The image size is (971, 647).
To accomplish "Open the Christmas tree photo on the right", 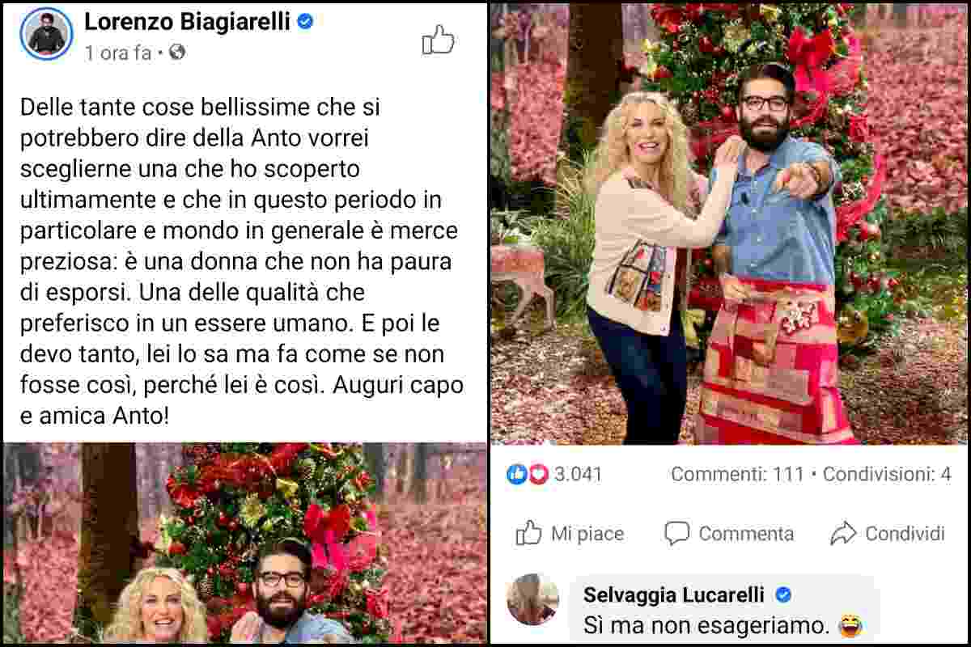I will [x=729, y=224].
